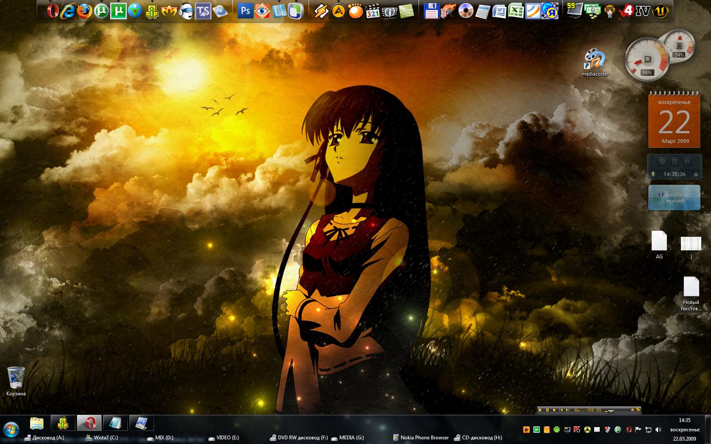Open Wista7 (C:) drive shortcut

(102, 438)
